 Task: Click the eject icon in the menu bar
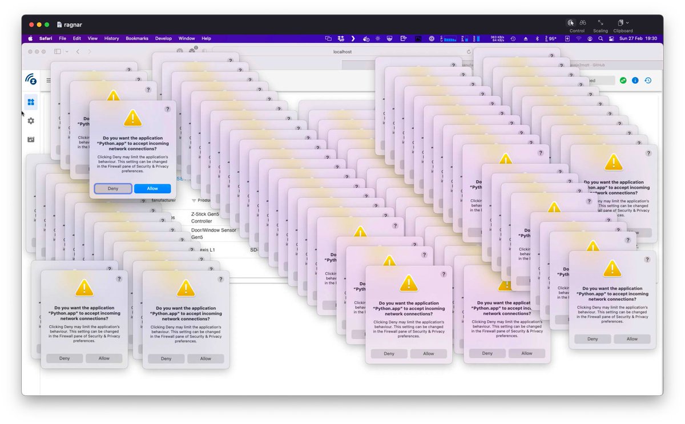pos(525,38)
